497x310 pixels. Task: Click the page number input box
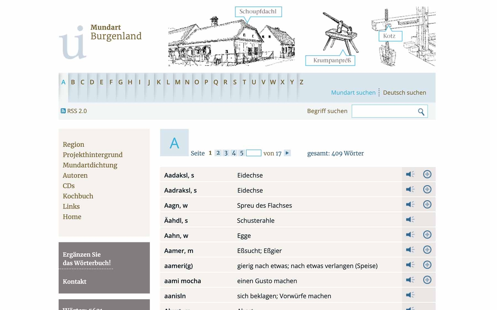pos(254,153)
